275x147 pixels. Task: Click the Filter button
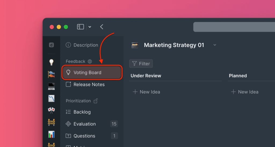point(141,64)
